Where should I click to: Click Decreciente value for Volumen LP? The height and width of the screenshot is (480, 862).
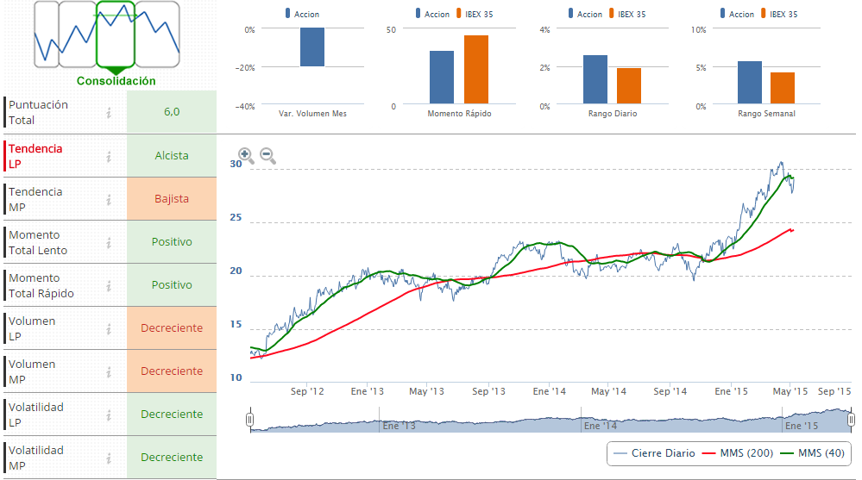pyautogui.click(x=172, y=327)
